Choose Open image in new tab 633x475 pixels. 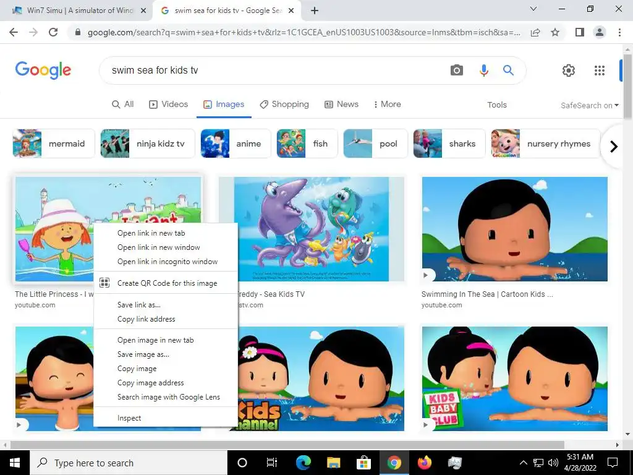point(166,340)
